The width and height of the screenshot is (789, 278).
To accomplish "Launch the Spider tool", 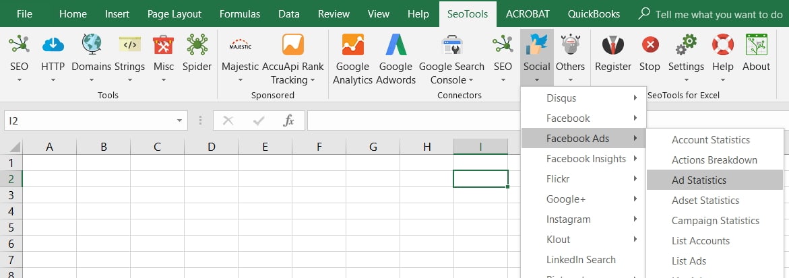I will [197, 44].
